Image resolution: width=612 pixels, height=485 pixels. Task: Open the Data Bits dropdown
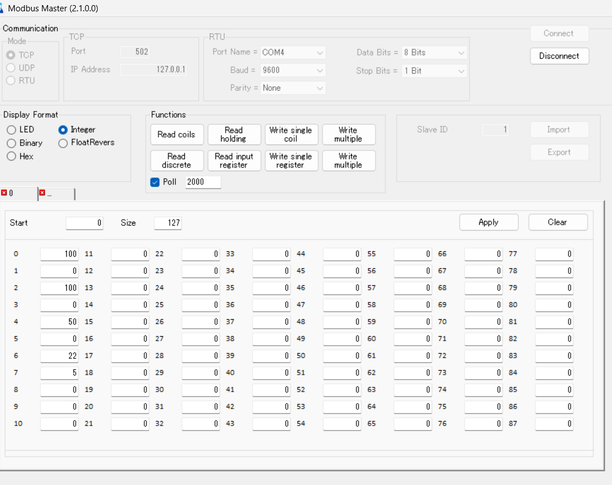click(x=434, y=52)
